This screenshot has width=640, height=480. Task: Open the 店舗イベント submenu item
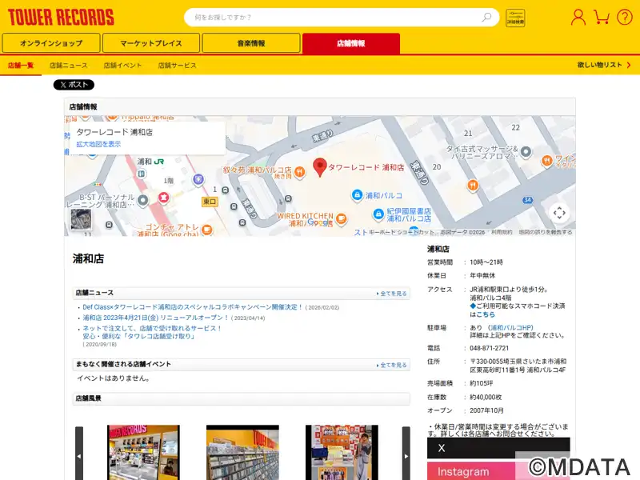click(122, 66)
